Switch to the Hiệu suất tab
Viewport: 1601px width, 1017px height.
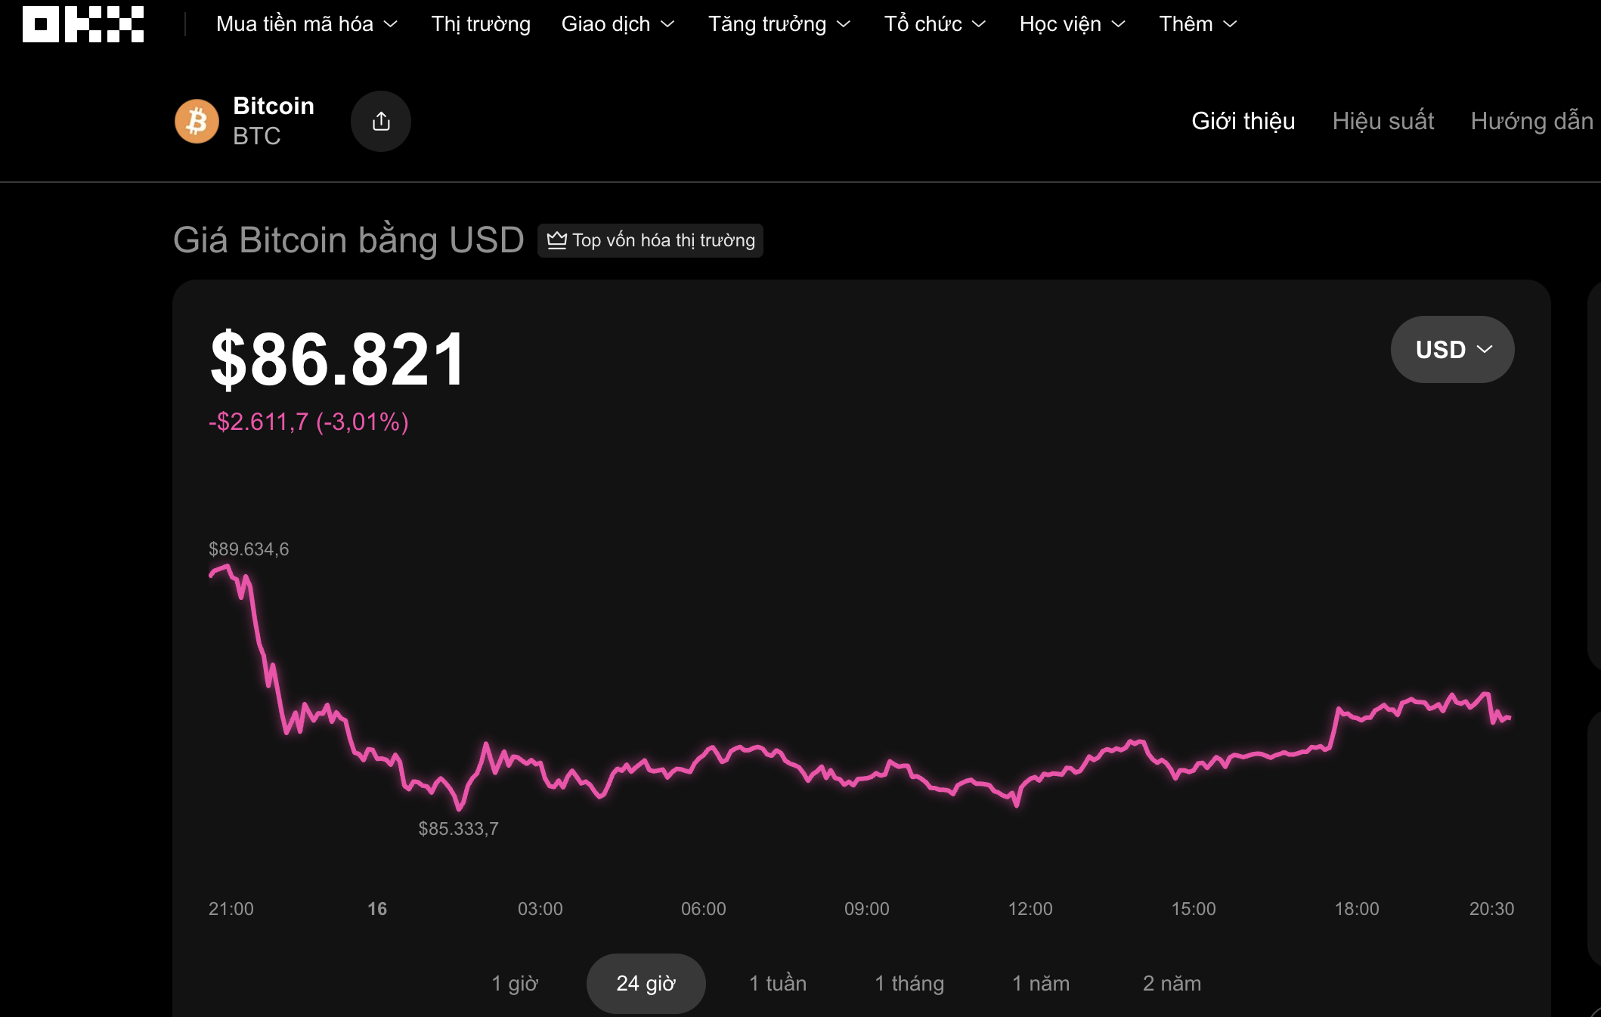pos(1383,121)
